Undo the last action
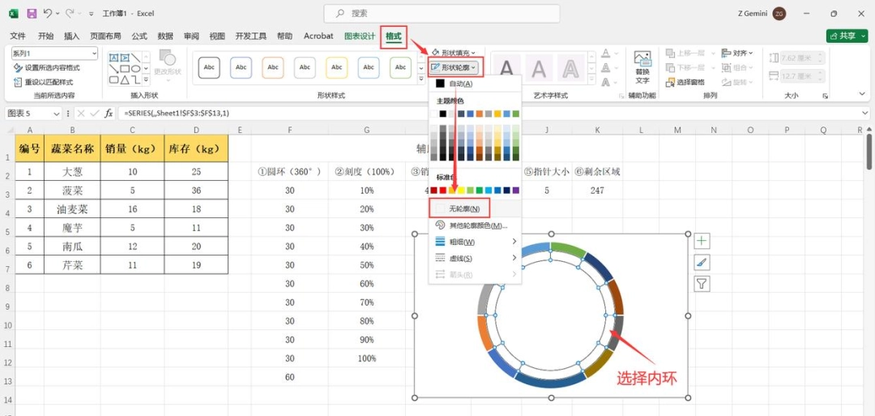This screenshot has height=416, width=875. [49, 13]
